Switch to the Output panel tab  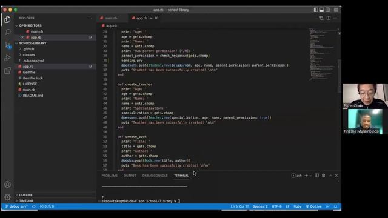pyautogui.click(x=130, y=176)
